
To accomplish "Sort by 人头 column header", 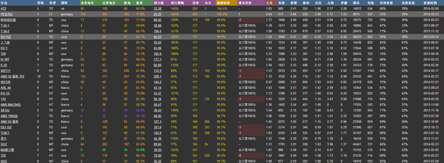I will pos(270,3).
